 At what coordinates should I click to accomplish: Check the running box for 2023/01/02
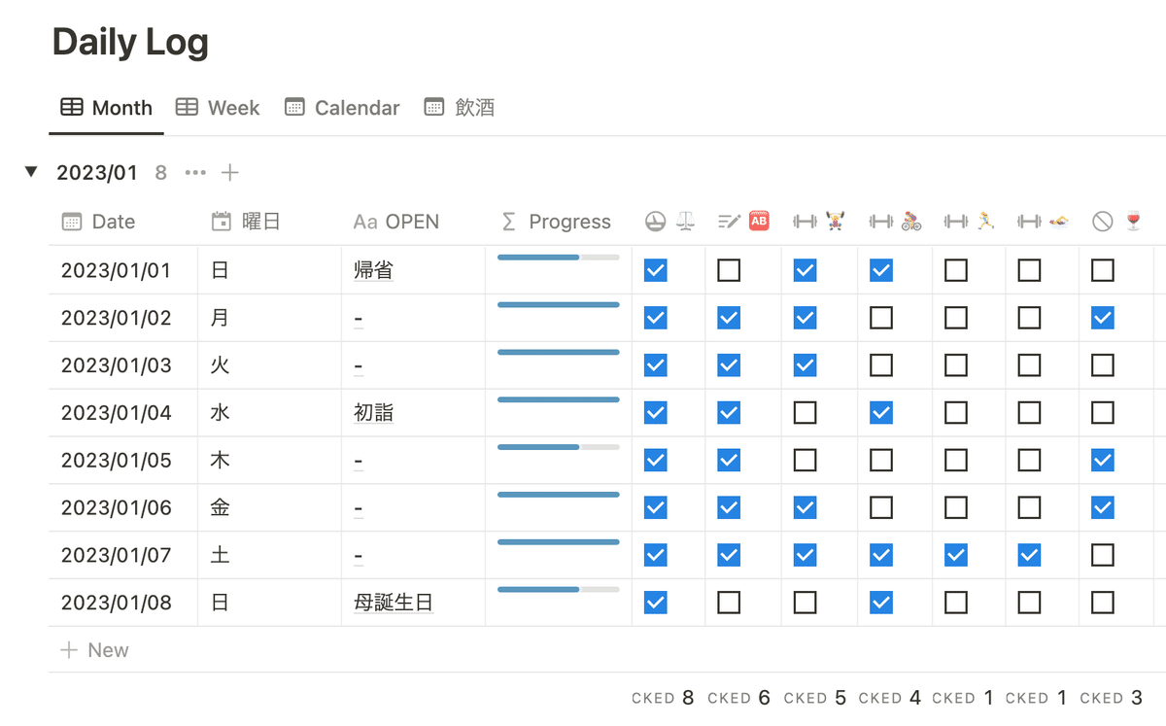point(956,318)
